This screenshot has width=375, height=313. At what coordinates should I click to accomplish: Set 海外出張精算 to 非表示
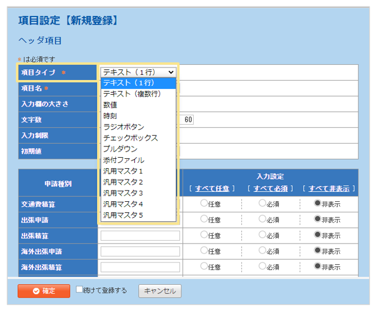pos(317,266)
